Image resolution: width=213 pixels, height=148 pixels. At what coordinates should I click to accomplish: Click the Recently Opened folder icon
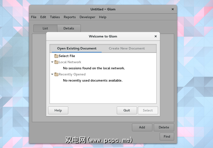pos(56,74)
